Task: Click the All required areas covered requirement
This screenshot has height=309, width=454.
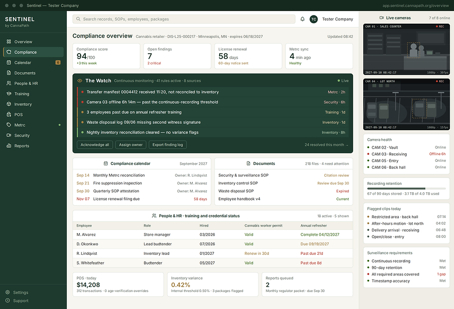Action: point(406,274)
